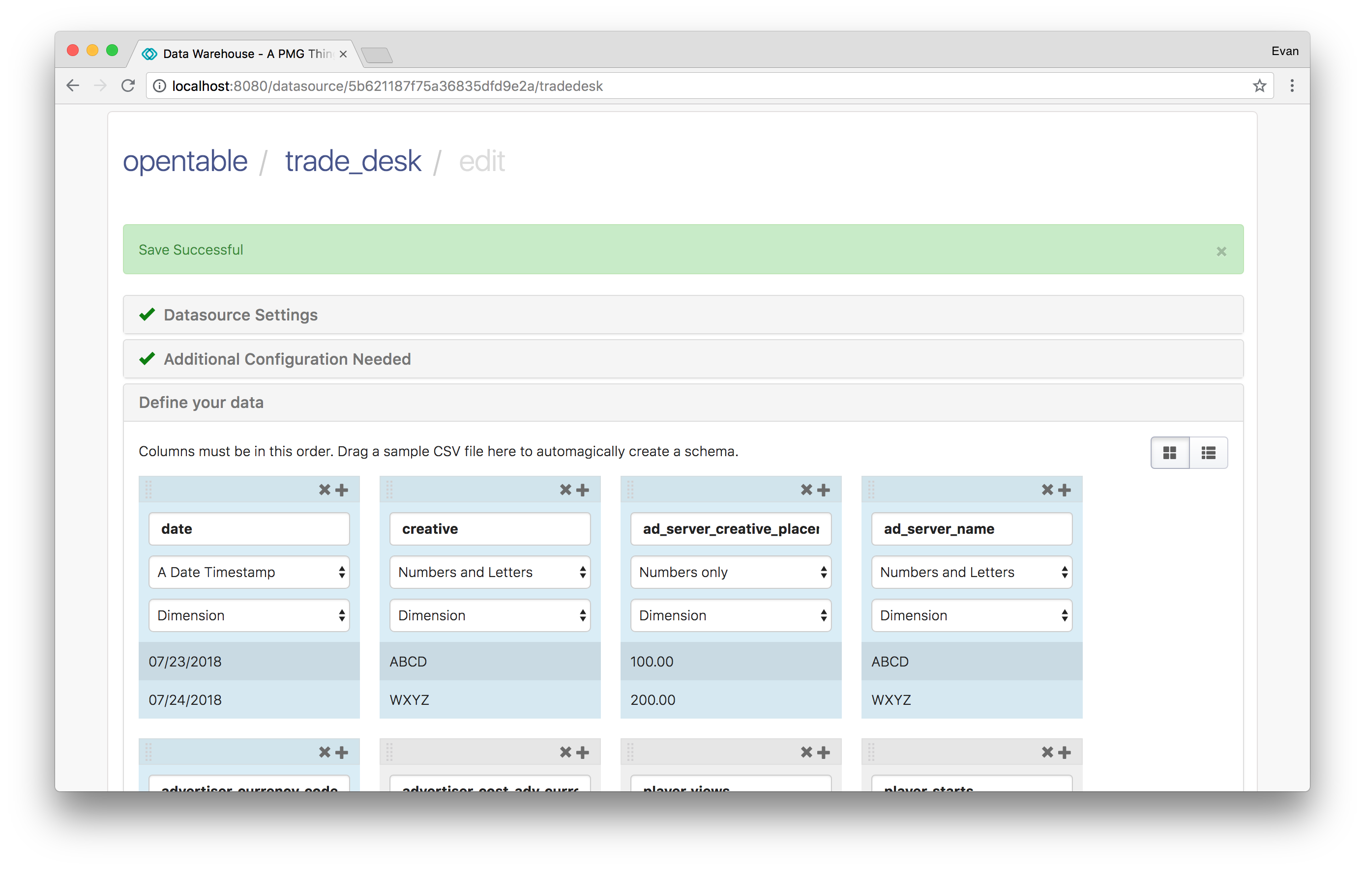Image resolution: width=1365 pixels, height=870 pixels.
Task: Expand Additional Configuration Needed section
Action: [287, 359]
